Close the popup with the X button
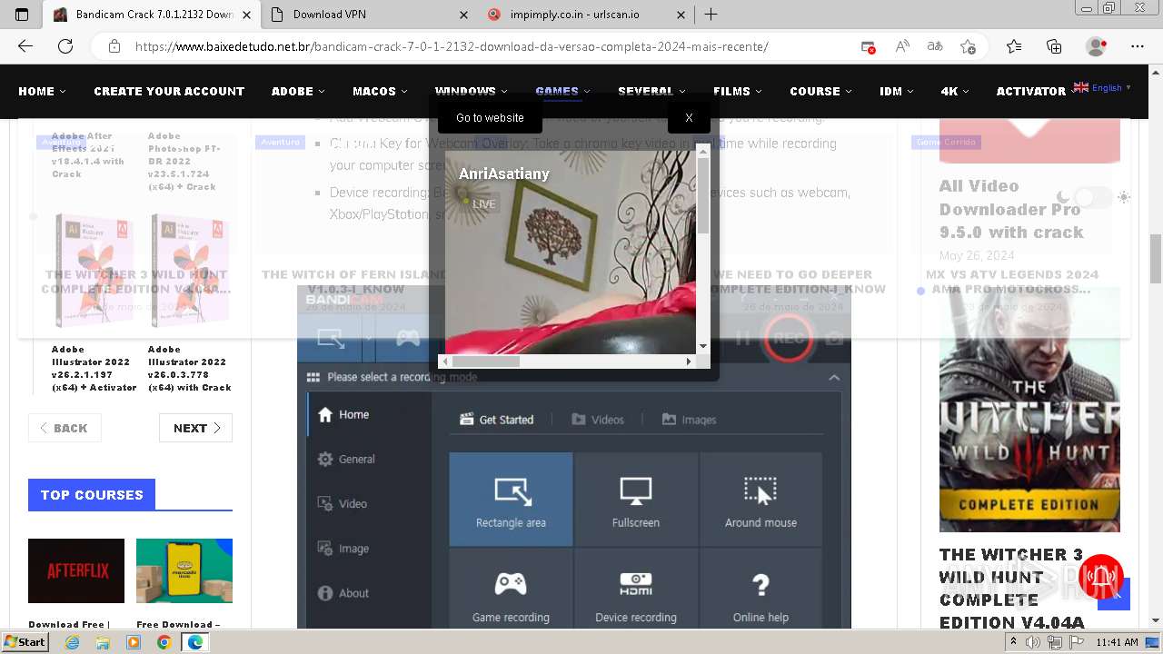1163x654 pixels. click(689, 117)
